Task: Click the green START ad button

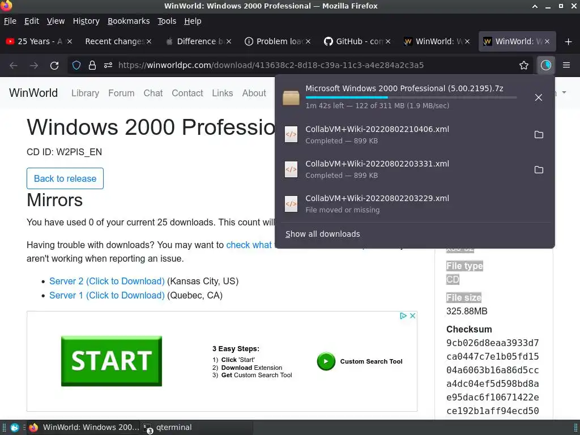Action: click(112, 361)
